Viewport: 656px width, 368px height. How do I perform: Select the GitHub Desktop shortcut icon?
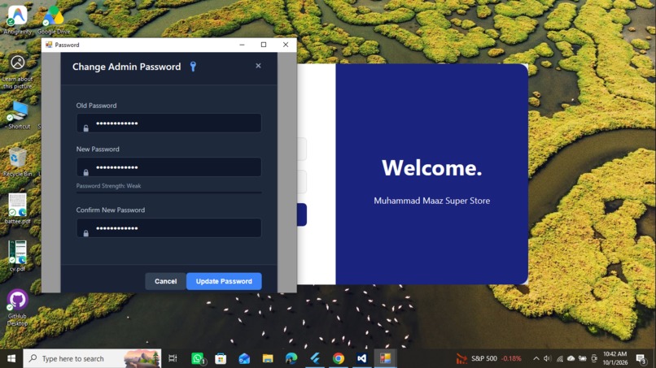point(18,307)
